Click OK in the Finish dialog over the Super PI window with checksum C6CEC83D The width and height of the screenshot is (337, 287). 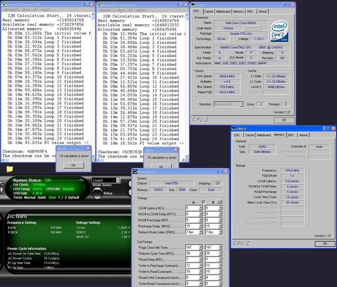point(161,166)
